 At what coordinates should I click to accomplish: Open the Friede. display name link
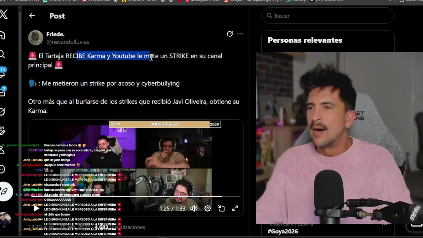click(55, 34)
